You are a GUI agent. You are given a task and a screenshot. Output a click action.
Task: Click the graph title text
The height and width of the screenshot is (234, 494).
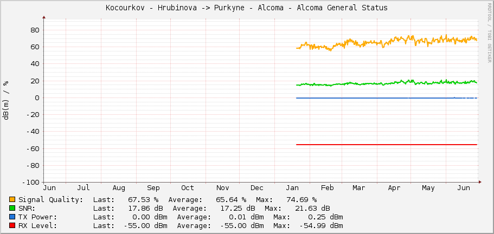click(247, 8)
